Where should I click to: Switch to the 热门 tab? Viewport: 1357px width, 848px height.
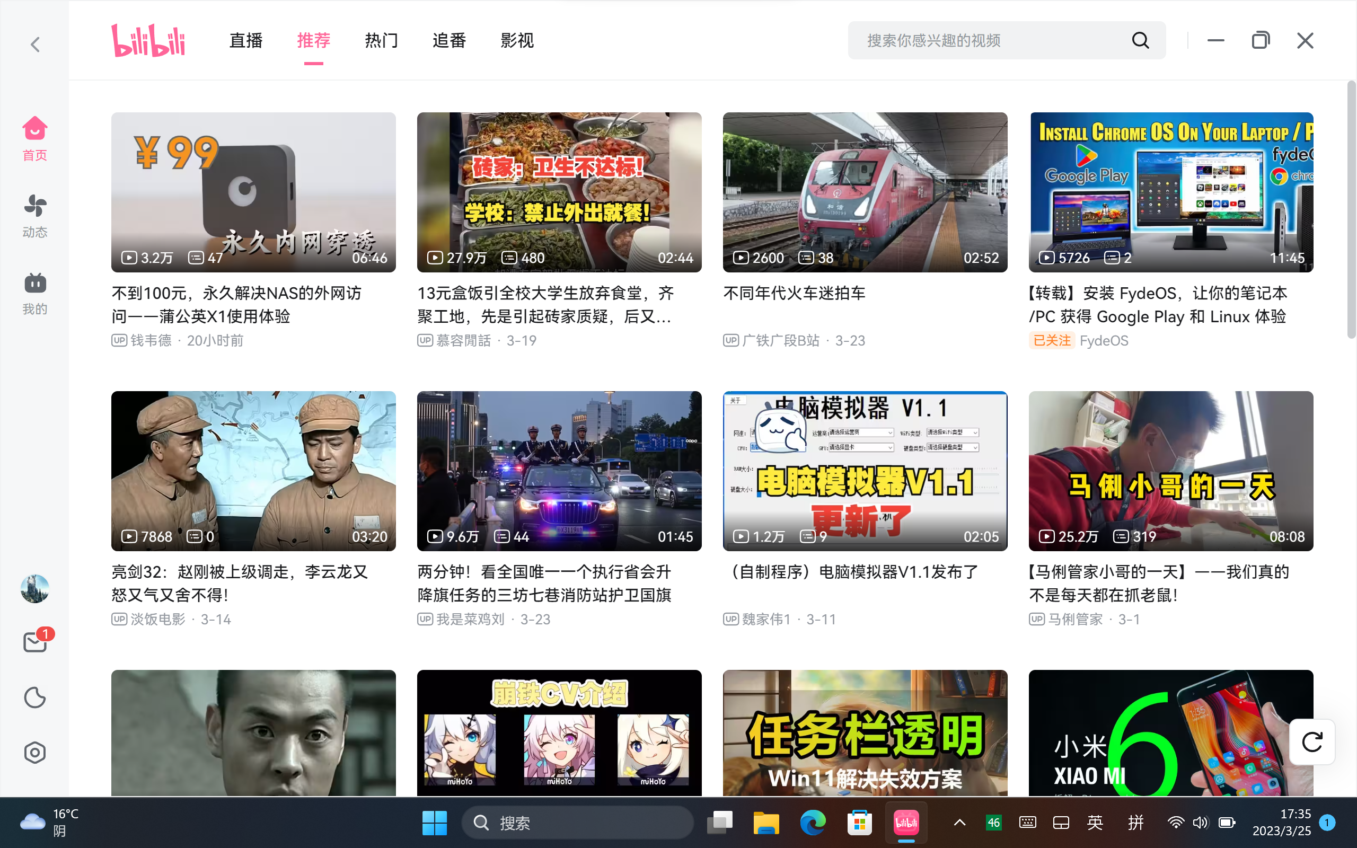(381, 40)
